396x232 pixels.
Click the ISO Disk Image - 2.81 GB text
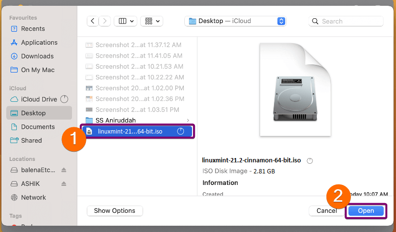pyautogui.click(x=239, y=171)
